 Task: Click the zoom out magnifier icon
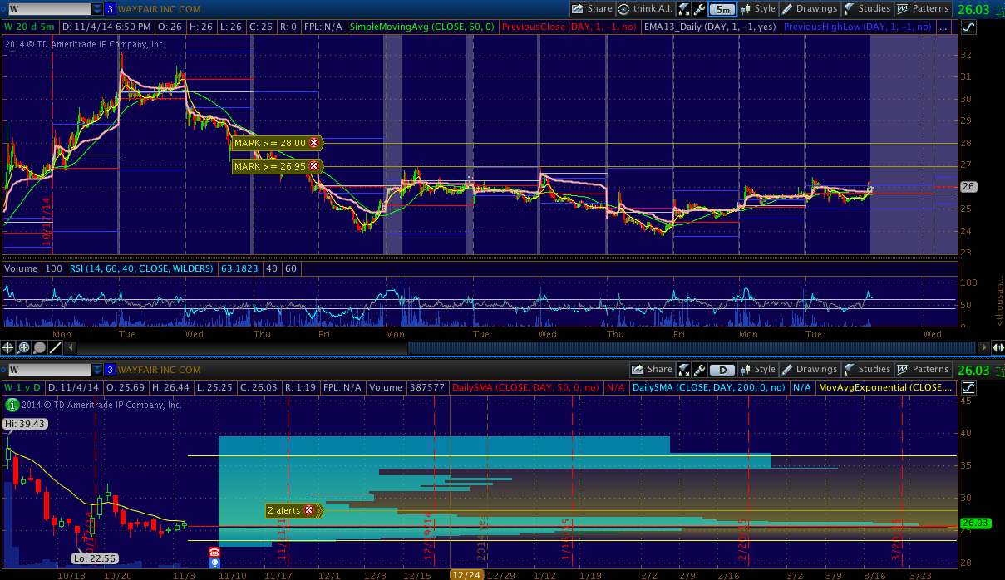pos(38,347)
